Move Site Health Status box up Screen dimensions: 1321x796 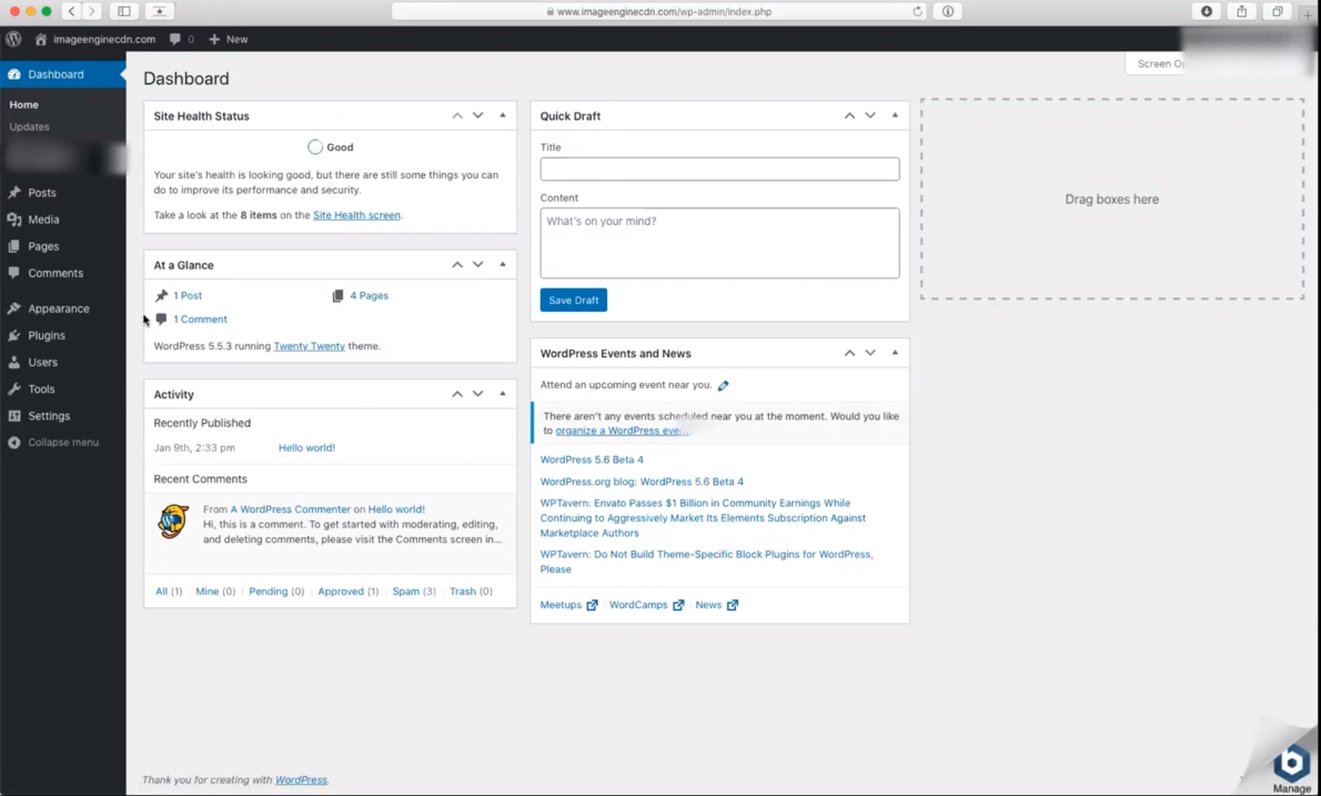tap(457, 116)
